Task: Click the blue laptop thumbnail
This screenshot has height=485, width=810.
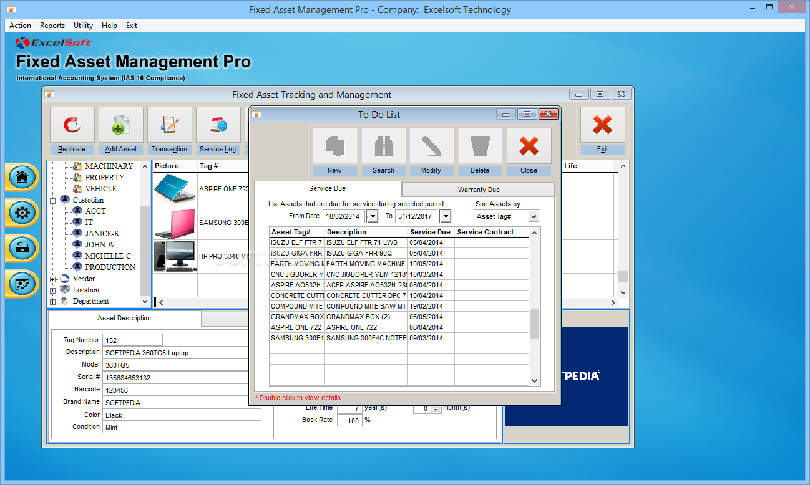Action: tap(174, 189)
